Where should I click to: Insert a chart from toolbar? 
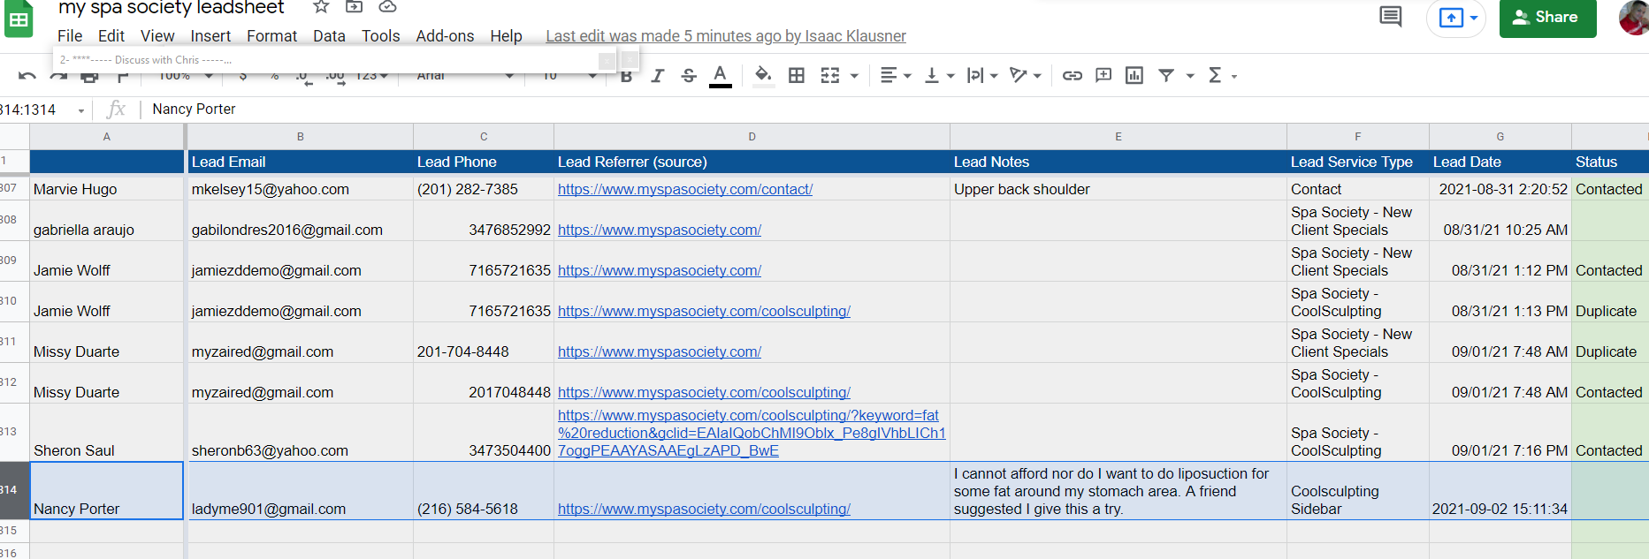click(1134, 76)
